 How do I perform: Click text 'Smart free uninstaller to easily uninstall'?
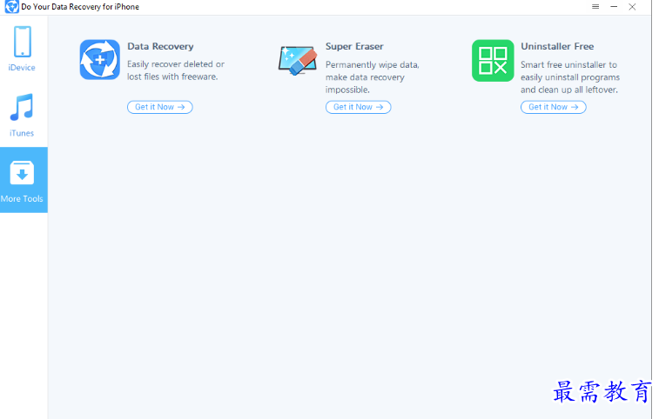pyautogui.click(x=570, y=77)
